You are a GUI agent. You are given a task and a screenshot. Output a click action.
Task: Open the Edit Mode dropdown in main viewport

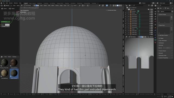[29, 5]
